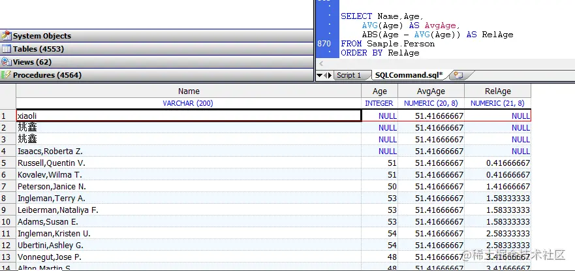This screenshot has height=271, width=575.
Task: Click the SELECT Name,Age, line in the editor
Action: pyautogui.click(x=382, y=16)
